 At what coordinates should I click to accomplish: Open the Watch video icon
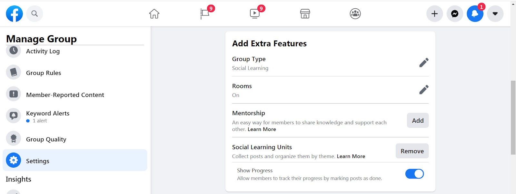[x=255, y=13]
